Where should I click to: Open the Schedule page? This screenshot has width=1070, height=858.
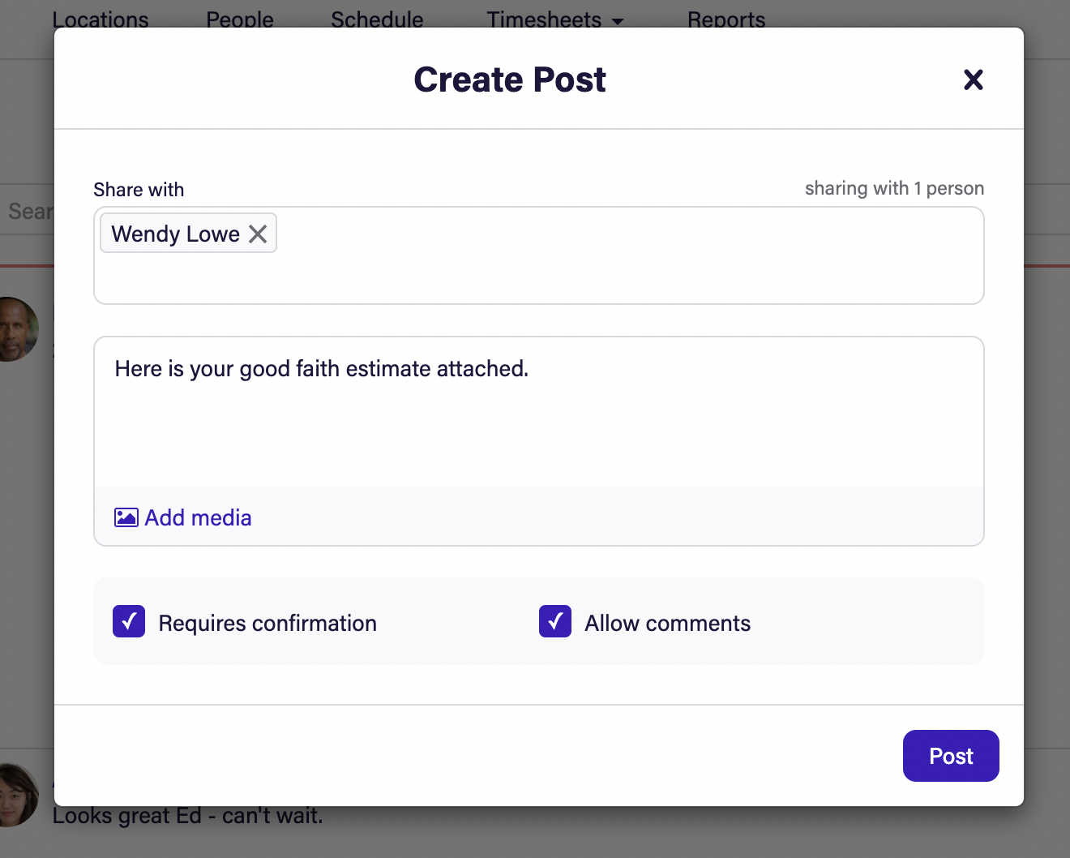point(377,19)
